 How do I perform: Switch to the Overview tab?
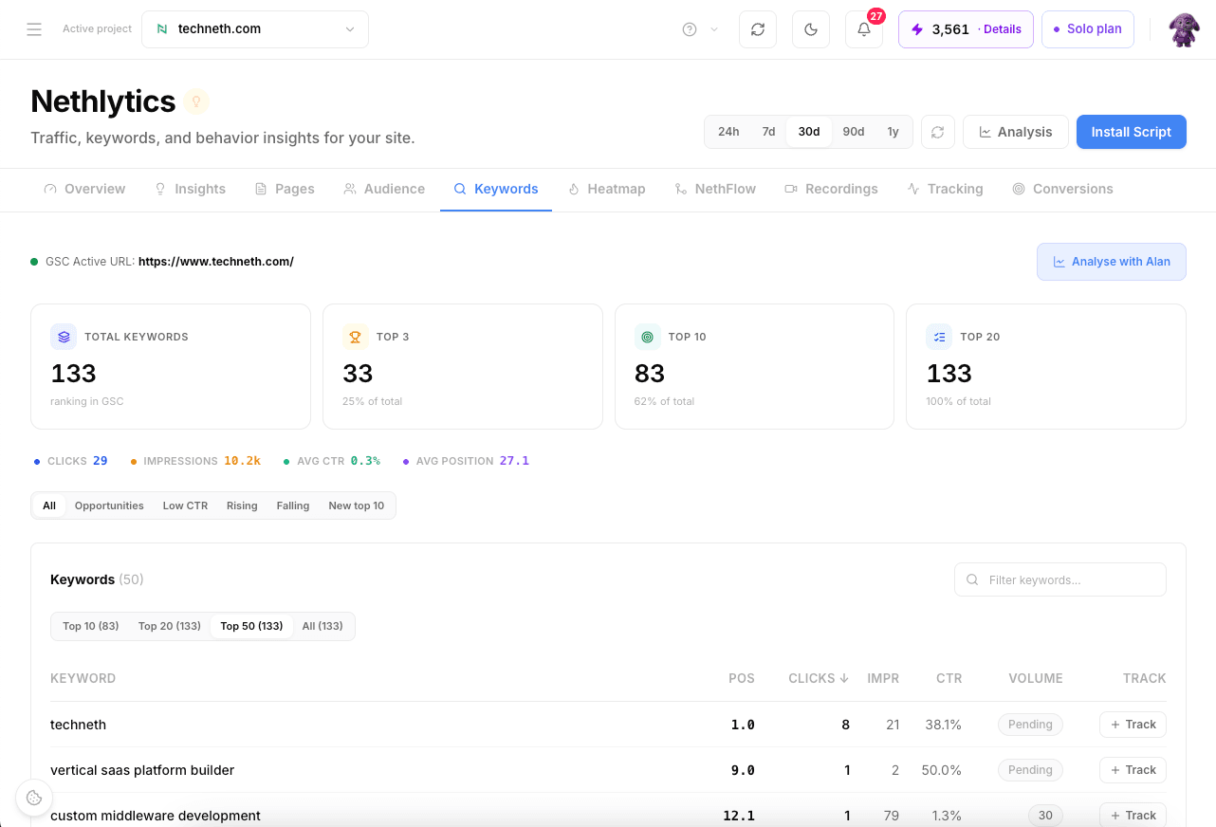coord(84,189)
